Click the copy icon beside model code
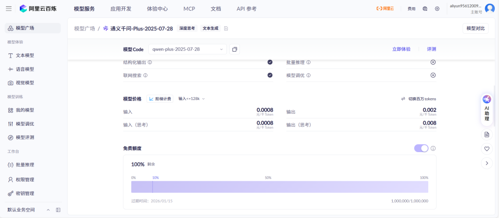This screenshot has height=218, width=499. point(234,49)
